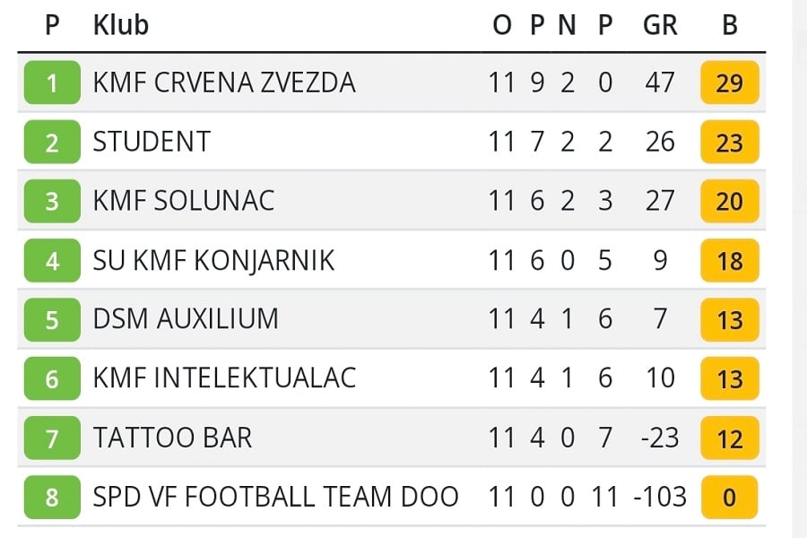Click the TATTOO BAR team name
Viewport: 807px width, 538px height.
point(172,438)
